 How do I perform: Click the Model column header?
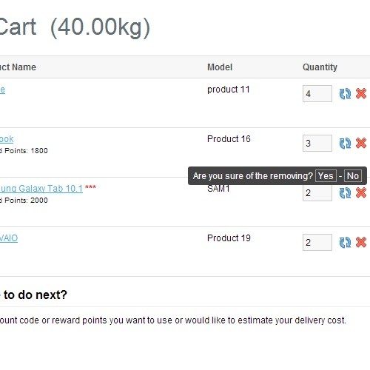pos(220,67)
